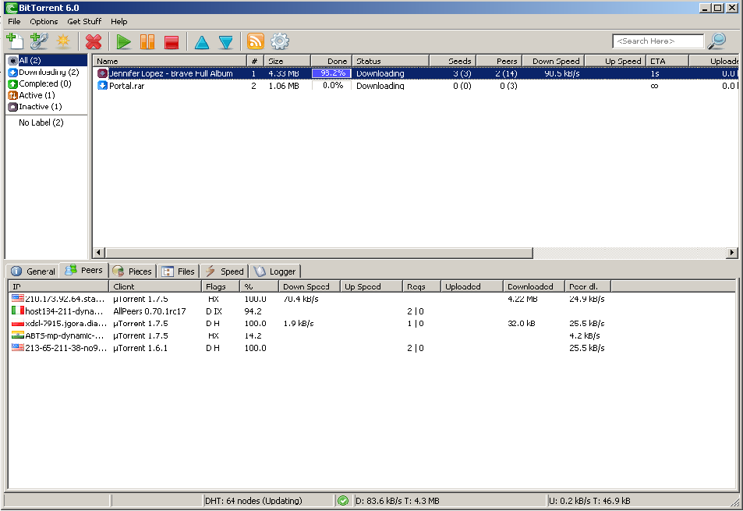Select Completed (0) category
This screenshot has height=511, width=743.
click(x=47, y=84)
